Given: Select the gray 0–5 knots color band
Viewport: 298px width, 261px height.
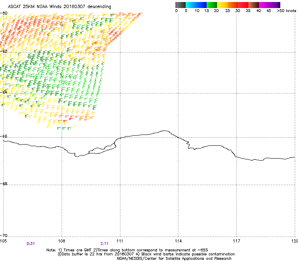Looking at the screenshot, I should tap(180, 5).
